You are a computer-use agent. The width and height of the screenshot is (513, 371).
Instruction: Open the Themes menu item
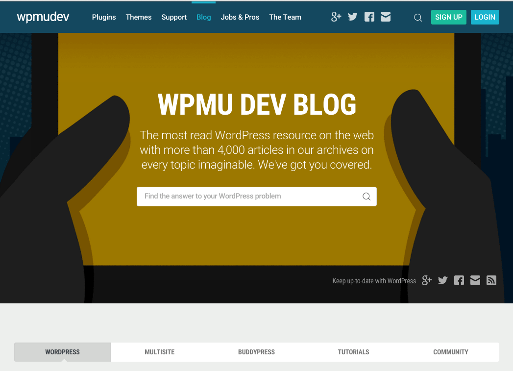(x=138, y=17)
